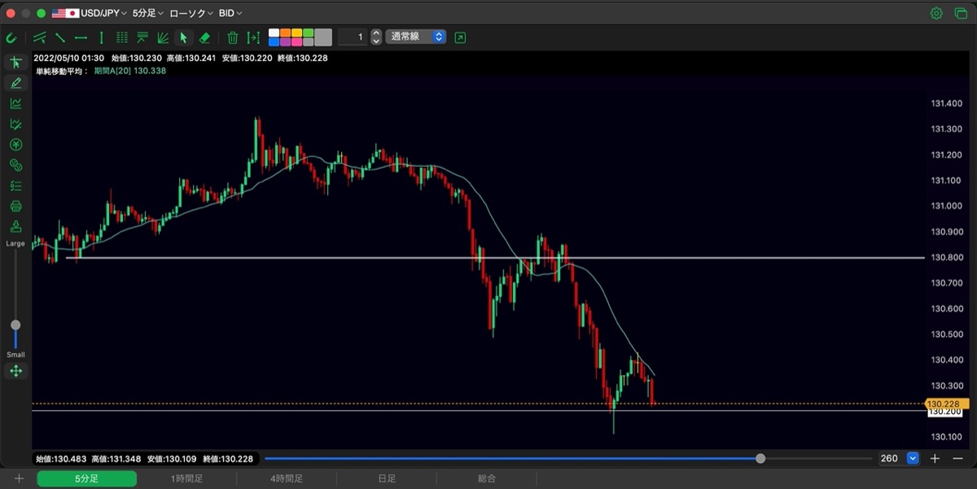The height and width of the screenshot is (489, 977).
Task: Click the chart with pencil sidebar icon
Action: 15,124
